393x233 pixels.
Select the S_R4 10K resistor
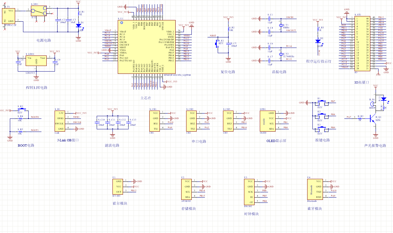click(20, 118)
